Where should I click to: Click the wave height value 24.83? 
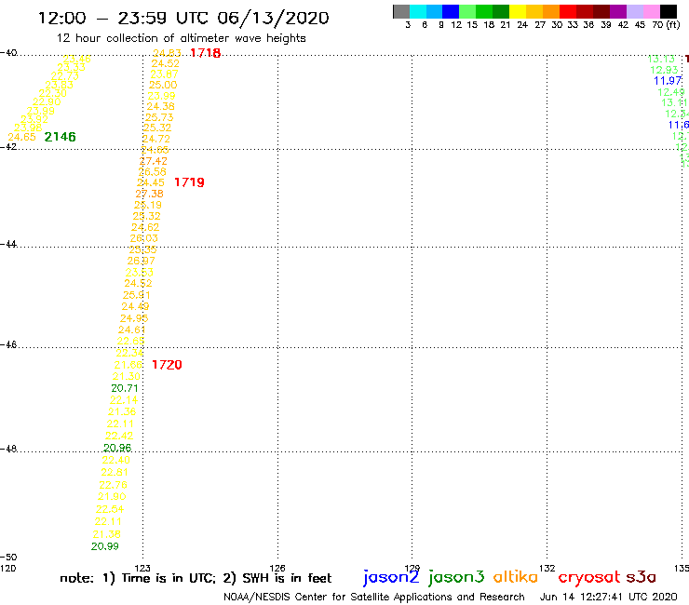point(167,53)
